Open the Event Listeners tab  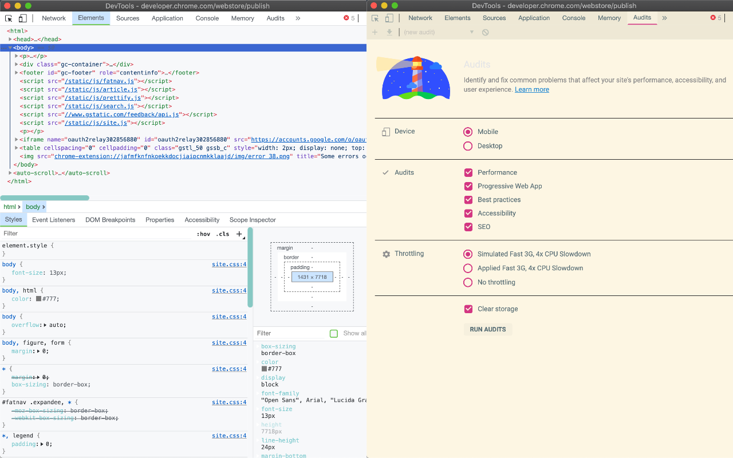click(53, 220)
